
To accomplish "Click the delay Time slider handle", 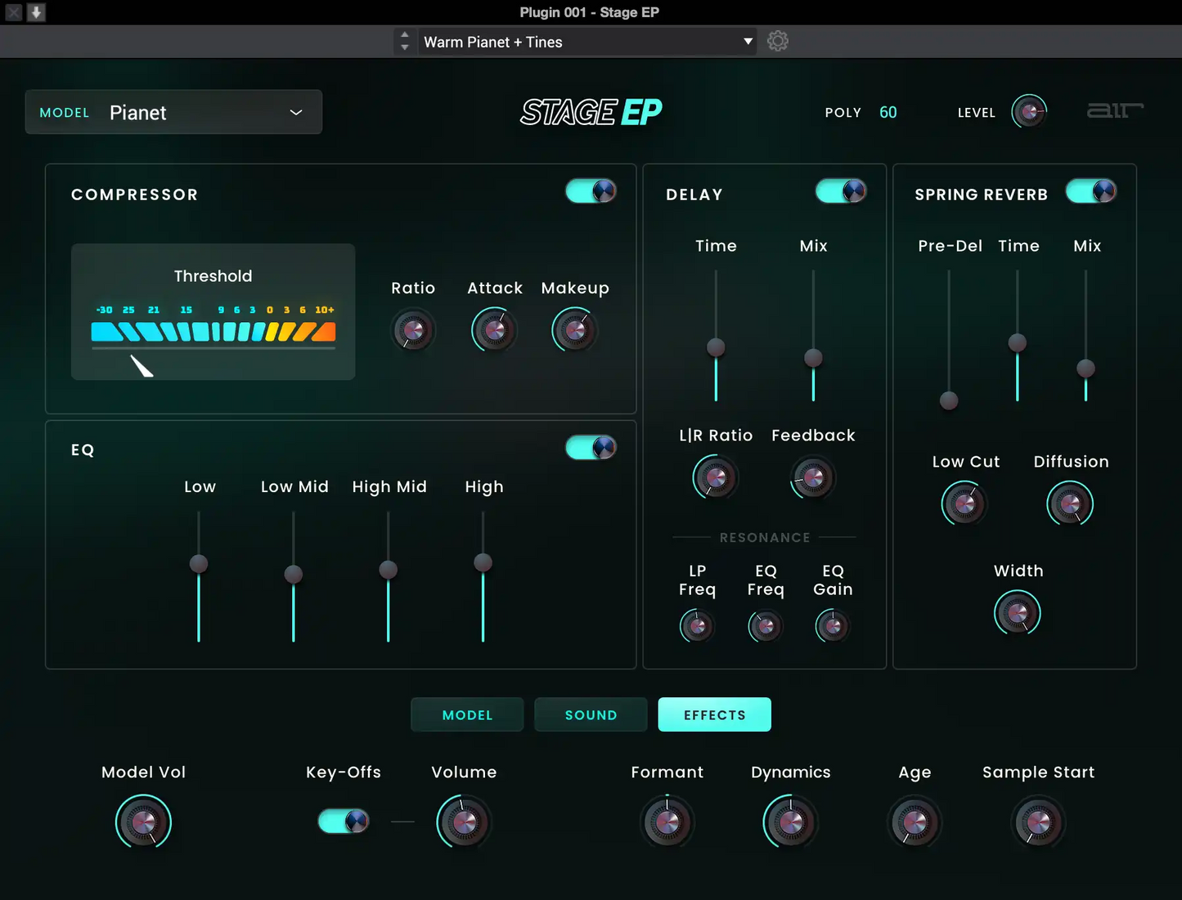I will (x=716, y=347).
